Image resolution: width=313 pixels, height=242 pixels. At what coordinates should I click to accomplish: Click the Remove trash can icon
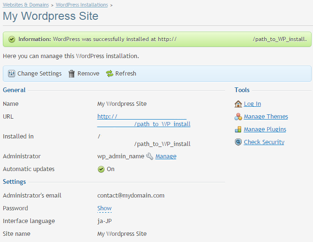pos(71,74)
